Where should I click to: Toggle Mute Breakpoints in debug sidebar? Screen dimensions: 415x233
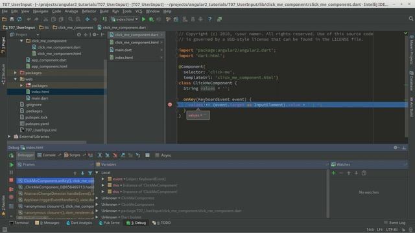click(x=11, y=197)
